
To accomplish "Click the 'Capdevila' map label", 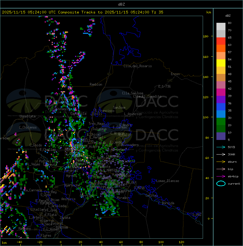I will click(x=78, y=114).
